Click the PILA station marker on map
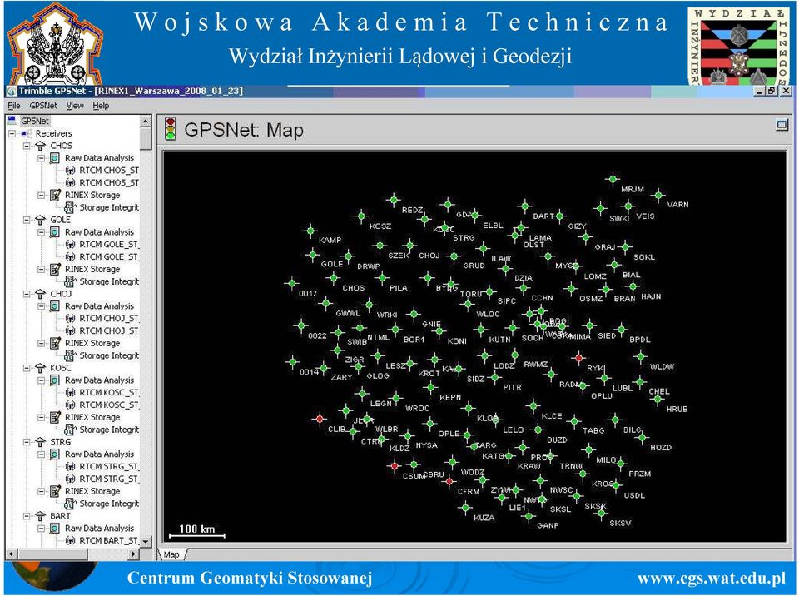 point(382,278)
